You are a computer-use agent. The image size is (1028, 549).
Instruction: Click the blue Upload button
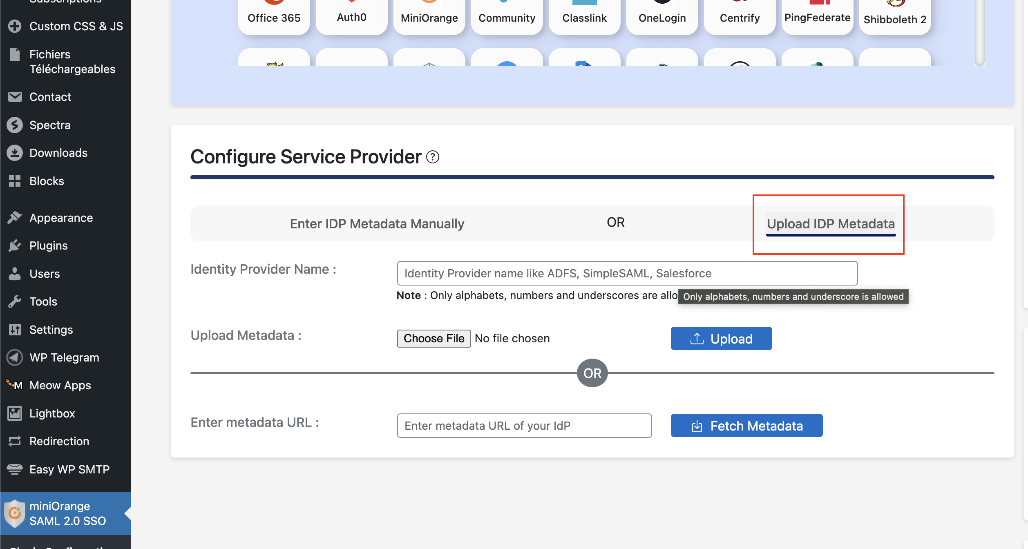721,338
